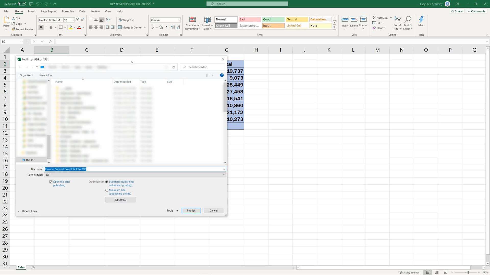
Task: Open the Options dialog
Action: pyautogui.click(x=120, y=200)
